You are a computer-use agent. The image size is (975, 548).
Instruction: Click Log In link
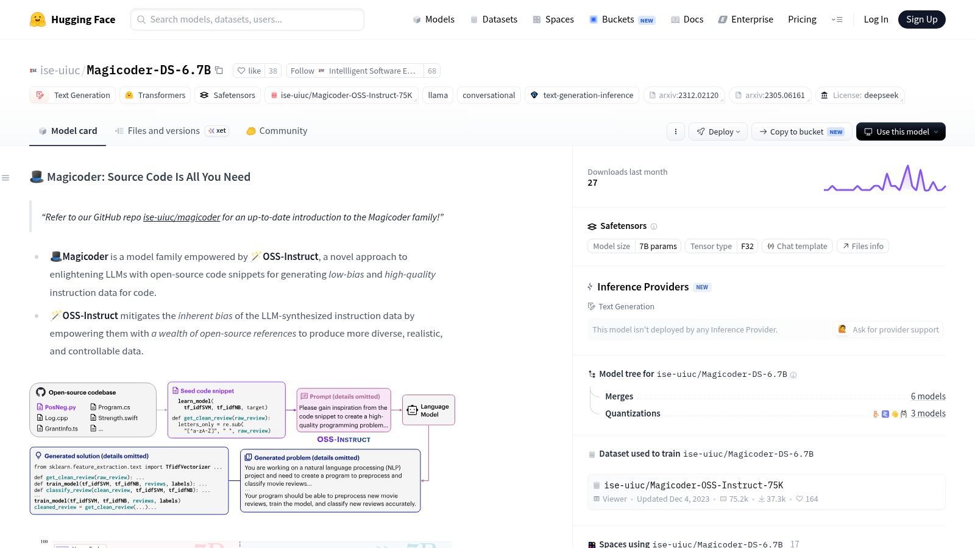[x=876, y=19]
